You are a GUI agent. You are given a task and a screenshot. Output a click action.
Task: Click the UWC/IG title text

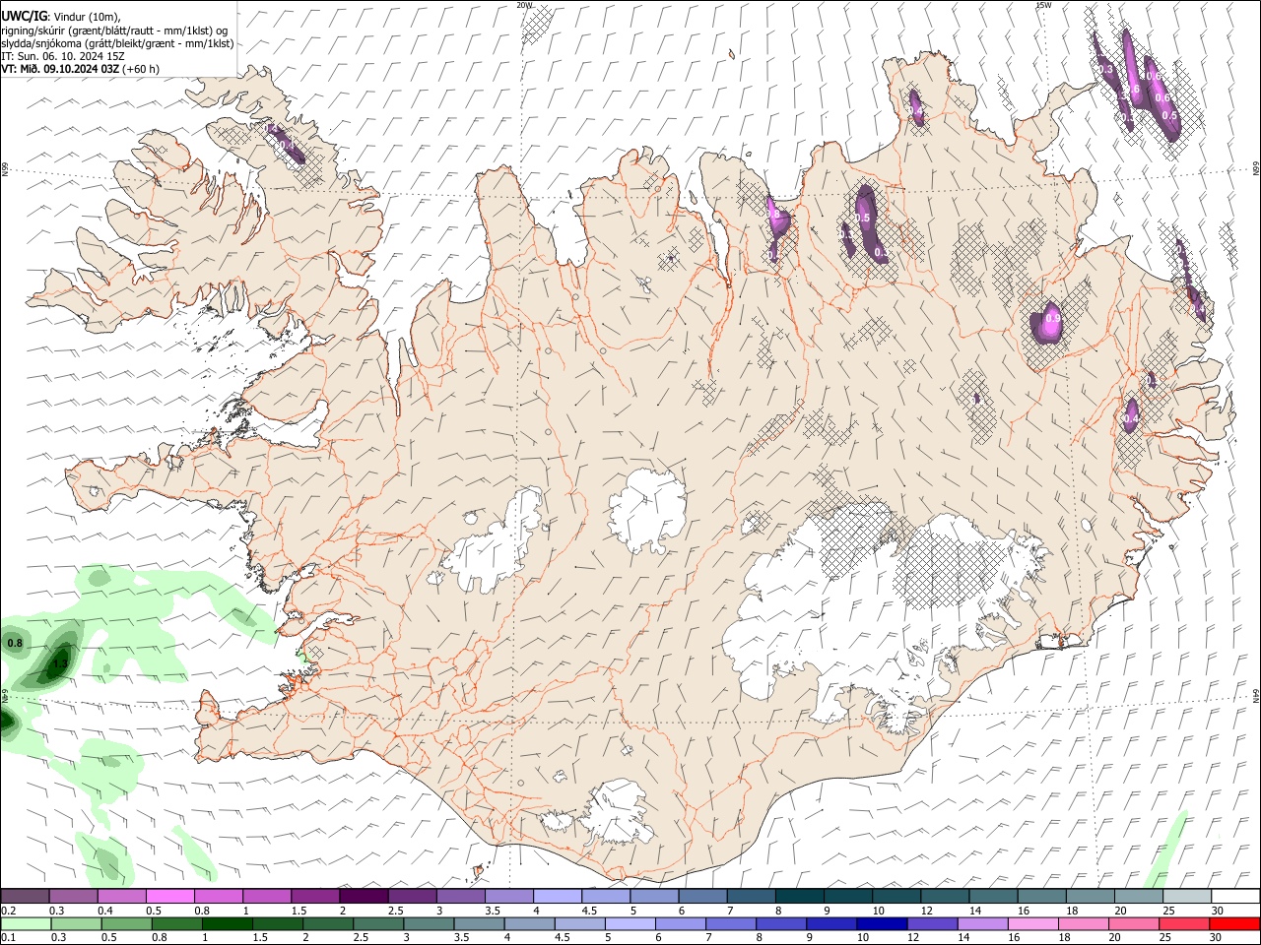24,16
